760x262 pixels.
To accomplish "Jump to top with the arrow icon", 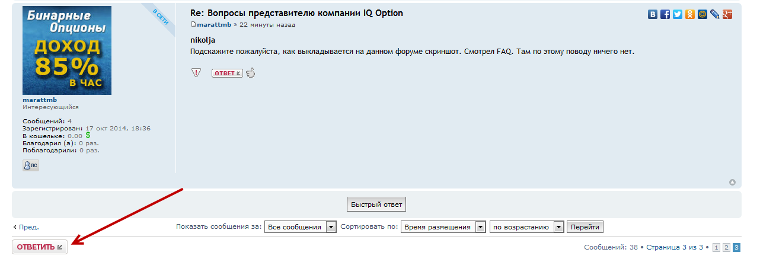I will pos(733,182).
